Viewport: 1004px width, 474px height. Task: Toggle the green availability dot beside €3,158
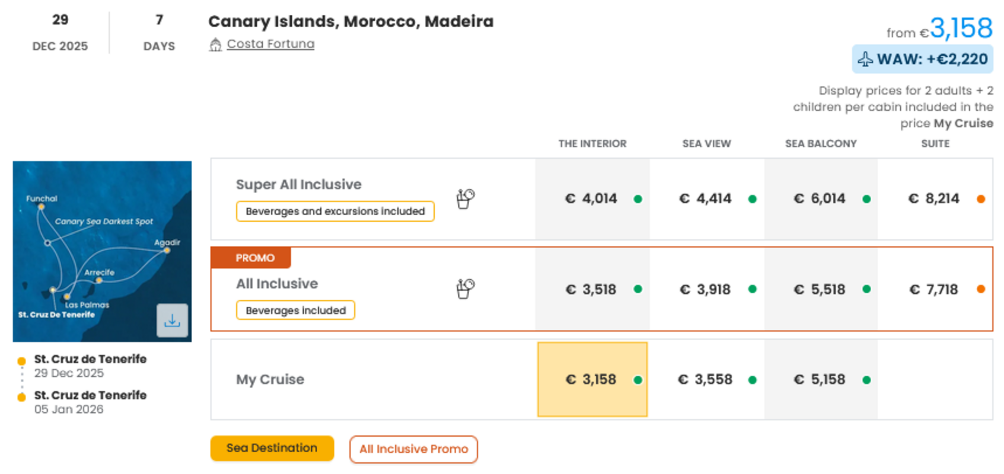(x=638, y=380)
